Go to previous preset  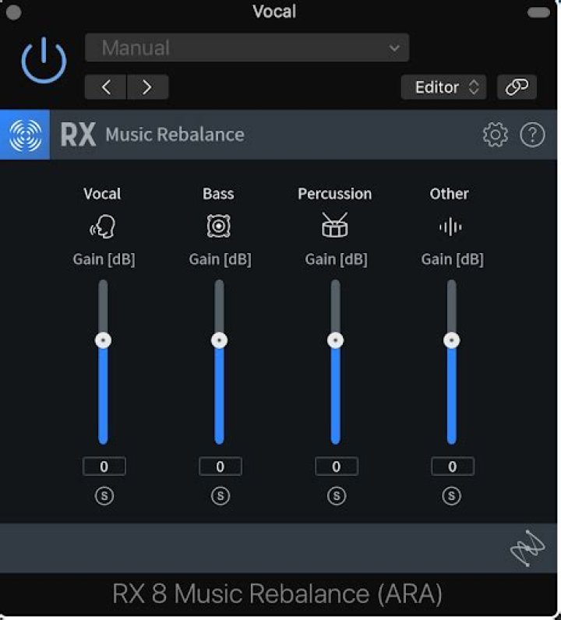pos(106,87)
